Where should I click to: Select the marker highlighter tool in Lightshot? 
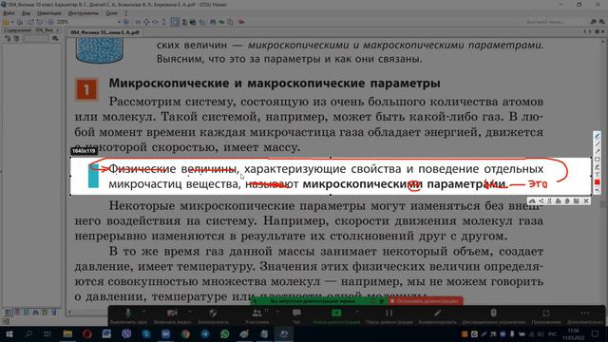click(598, 167)
